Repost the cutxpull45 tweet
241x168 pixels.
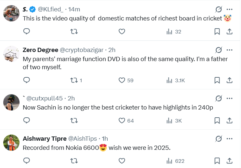tap(74, 121)
